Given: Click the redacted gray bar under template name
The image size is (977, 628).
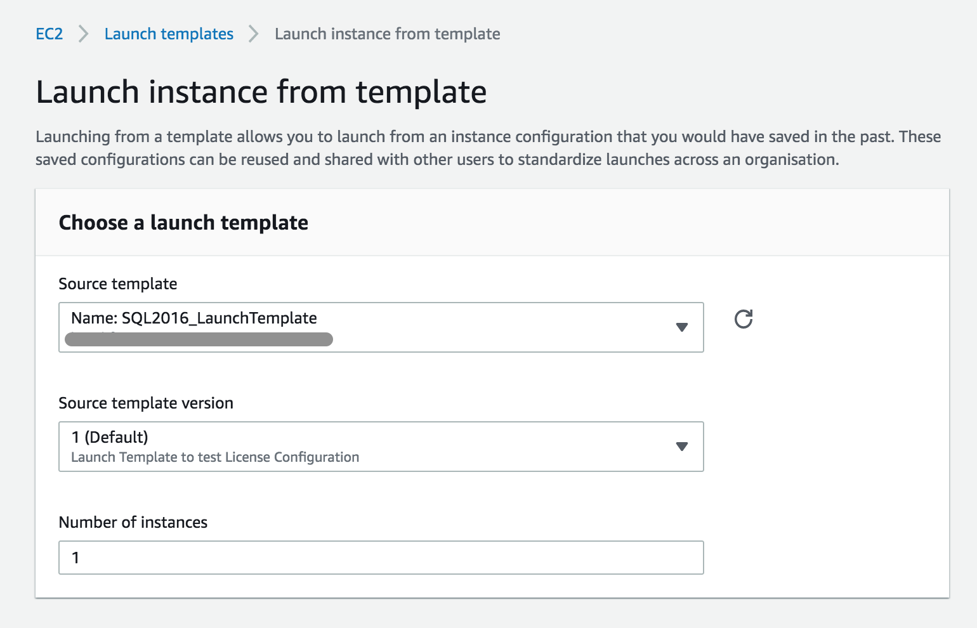Looking at the screenshot, I should (x=199, y=339).
